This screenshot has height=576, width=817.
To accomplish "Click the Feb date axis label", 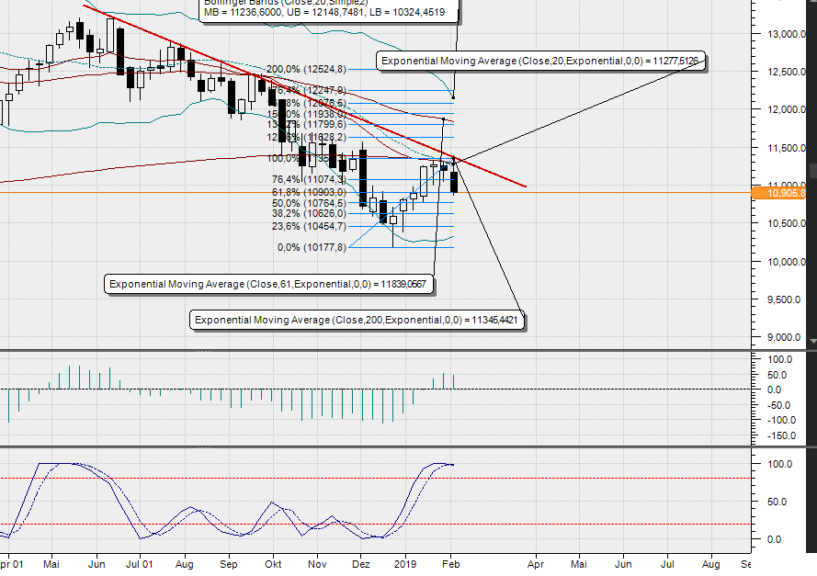I will coord(450,565).
